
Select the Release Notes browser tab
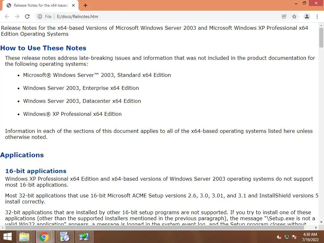point(40,5)
